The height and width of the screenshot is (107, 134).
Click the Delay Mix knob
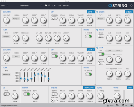127,74
